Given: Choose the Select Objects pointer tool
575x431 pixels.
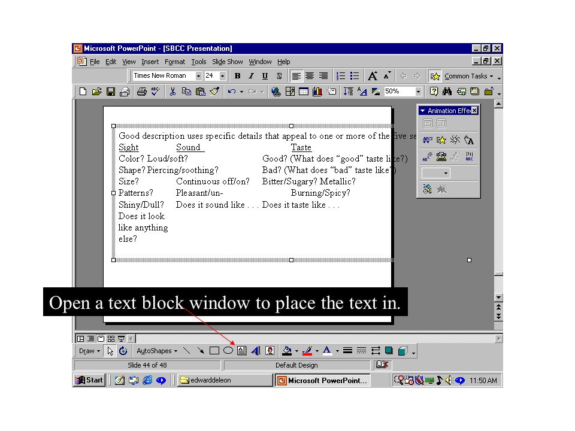Looking at the screenshot, I should click(x=110, y=351).
